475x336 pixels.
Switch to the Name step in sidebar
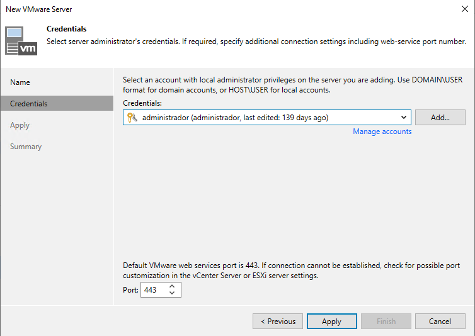point(20,82)
